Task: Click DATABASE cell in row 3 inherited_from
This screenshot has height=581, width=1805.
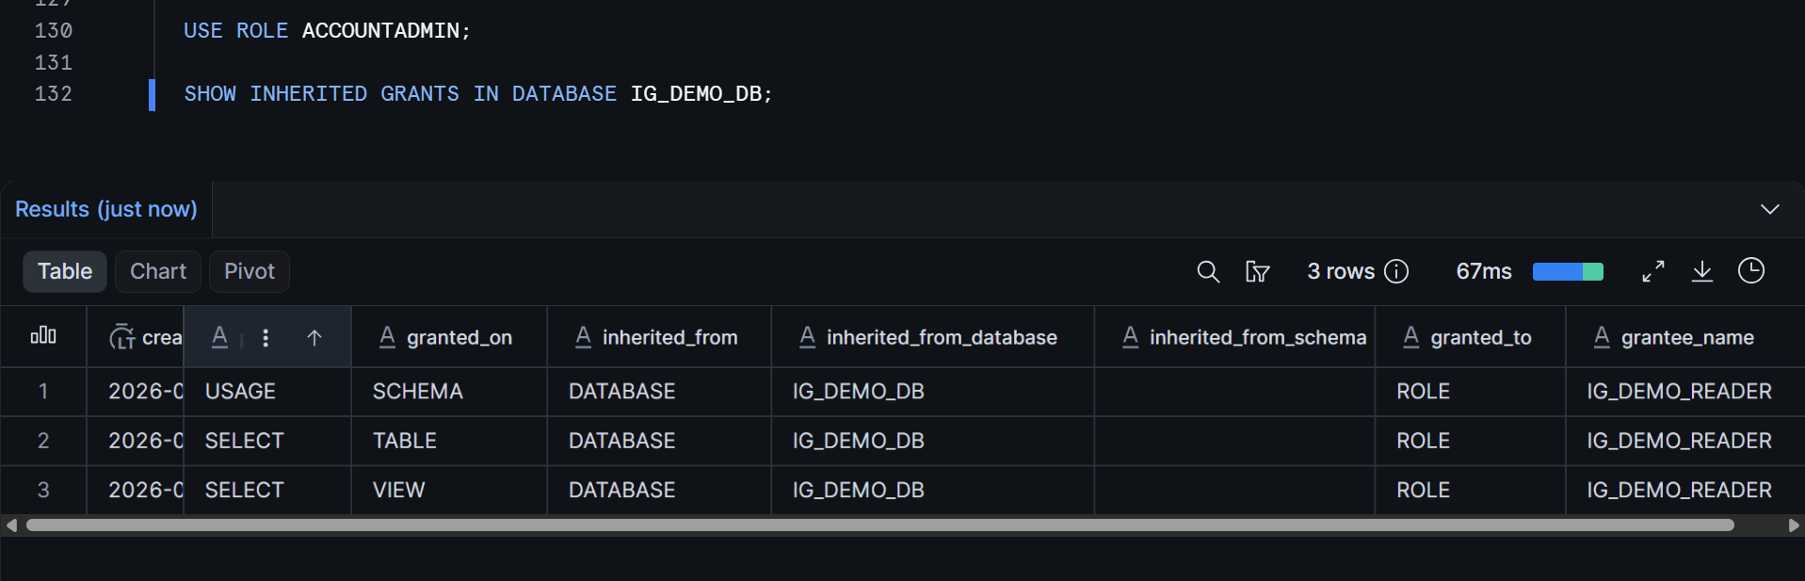Action: (659, 490)
